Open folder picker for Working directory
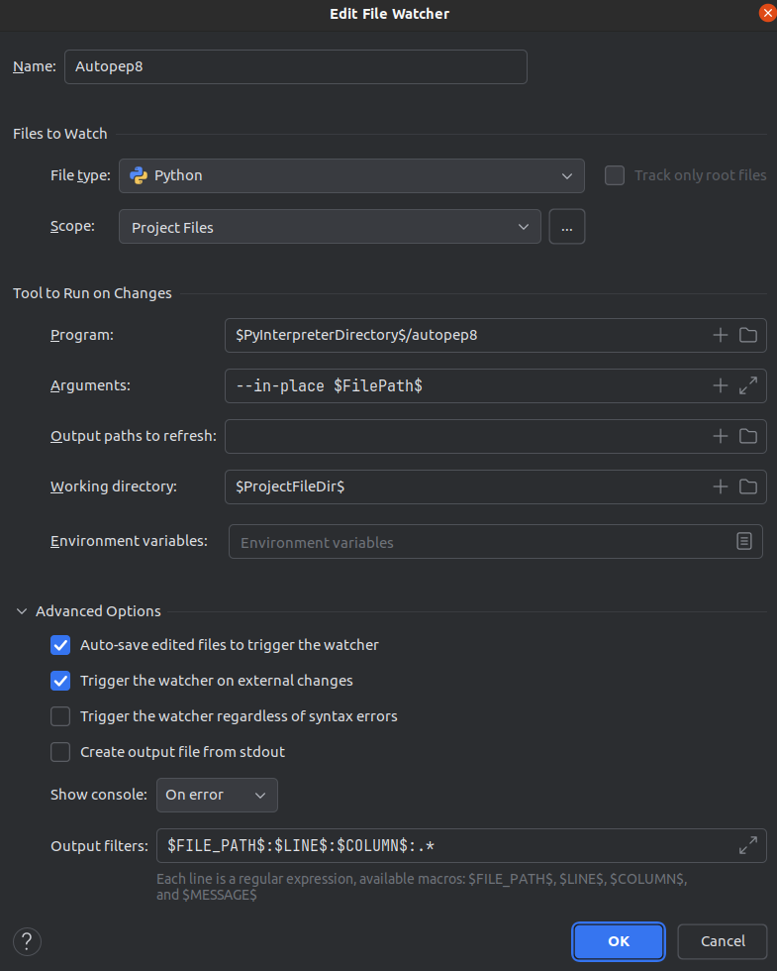Screen dimensions: 777x971 coord(746,486)
